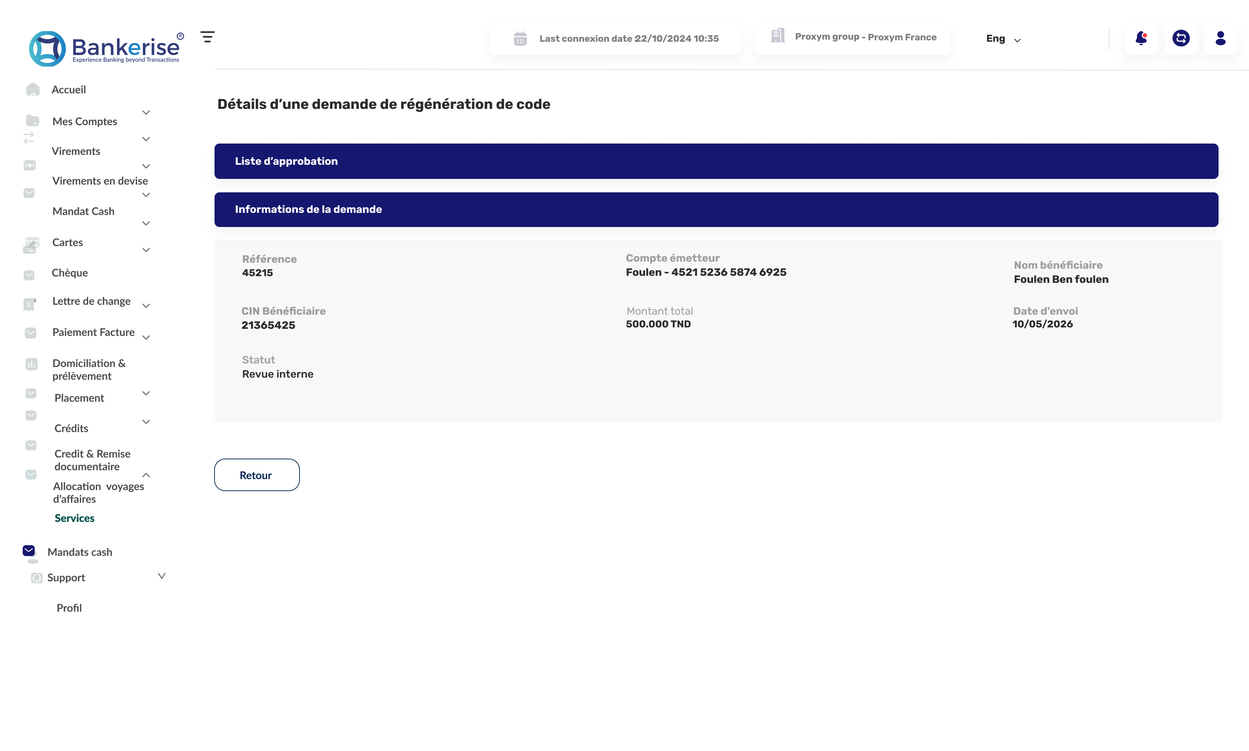Viewport: 1249px width, 751px height.
Task: Toggle the sidebar hamburger menu icon
Action: pos(207,37)
